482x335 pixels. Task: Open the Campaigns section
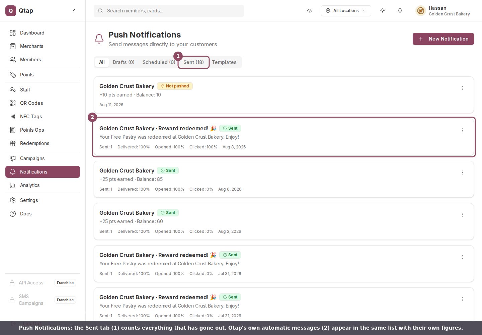(x=43, y=158)
